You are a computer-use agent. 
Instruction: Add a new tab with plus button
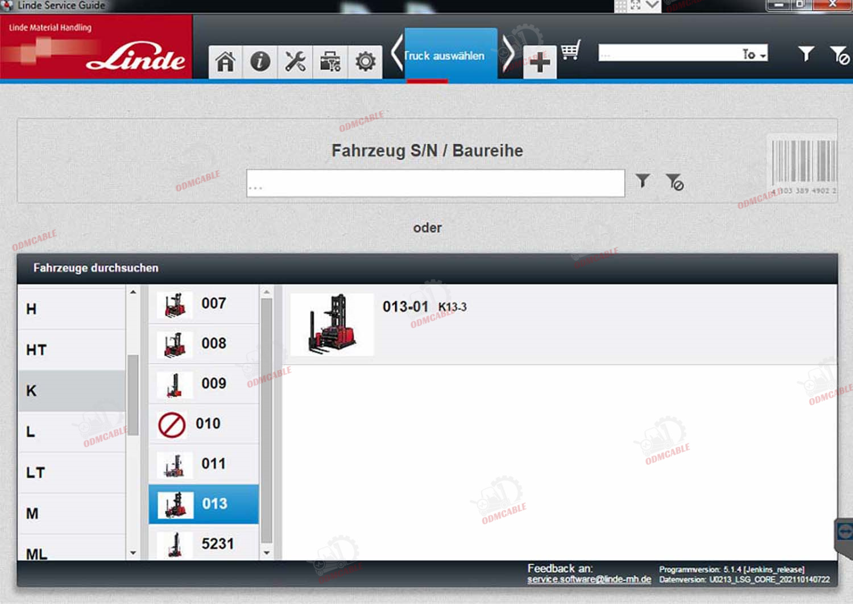click(x=540, y=62)
